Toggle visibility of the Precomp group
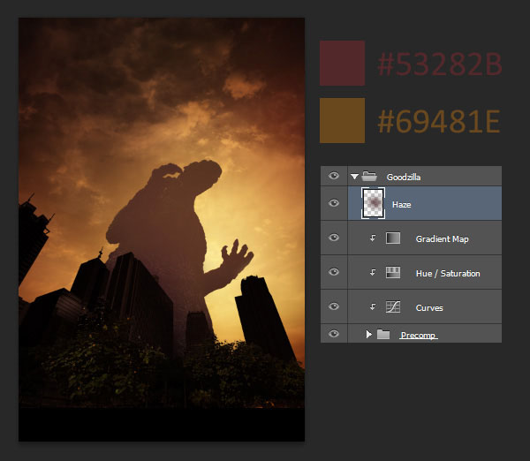 (x=334, y=334)
